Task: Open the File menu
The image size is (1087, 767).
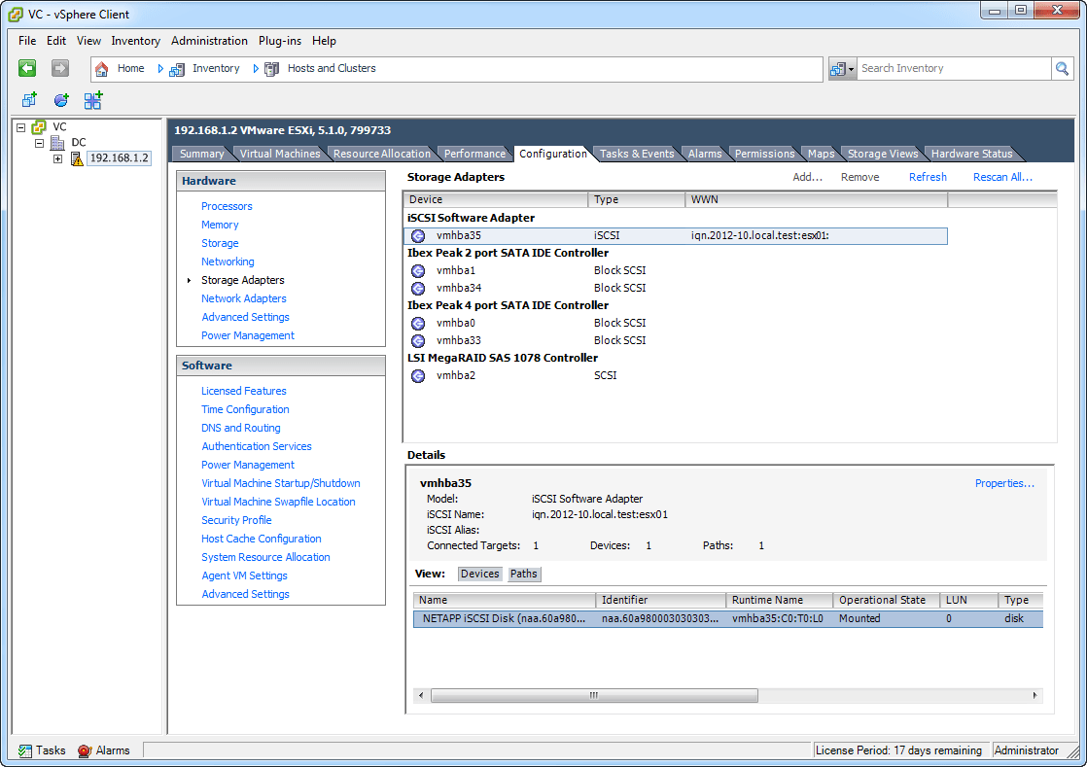Action: [27, 41]
